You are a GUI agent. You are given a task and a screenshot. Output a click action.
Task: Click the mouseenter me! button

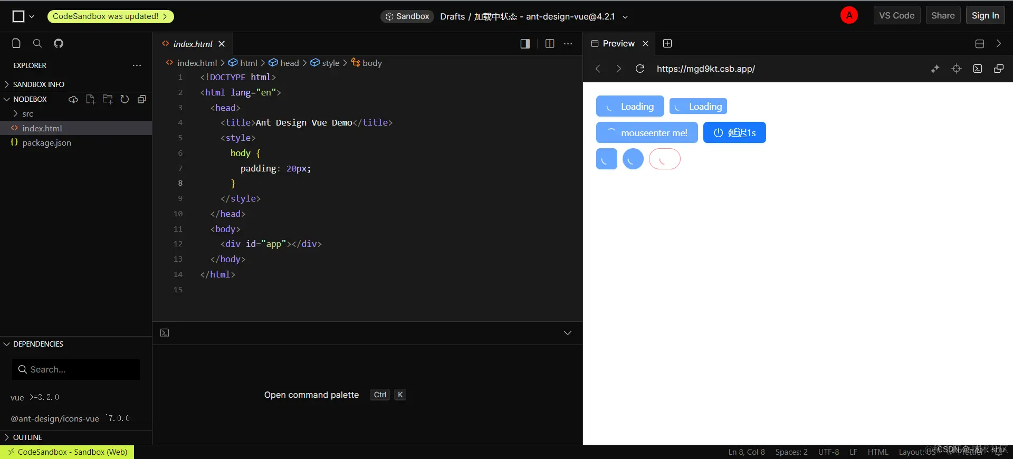647,132
